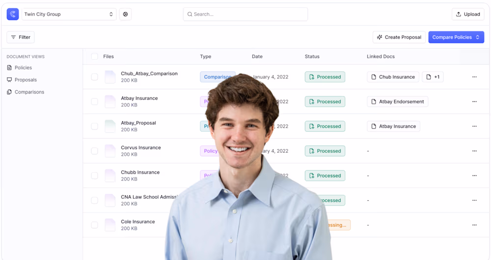Click into the Search input field
Viewport: 491px width, 260px height.
(x=245, y=14)
